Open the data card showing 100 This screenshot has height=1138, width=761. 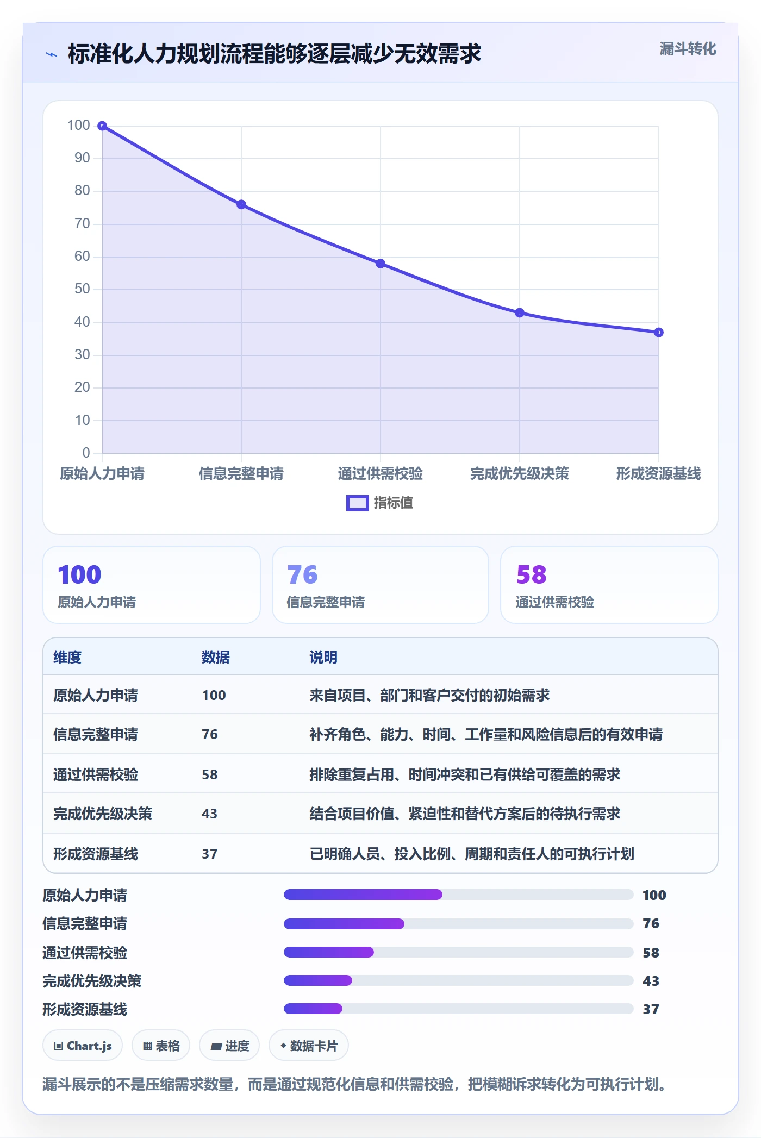(x=152, y=585)
